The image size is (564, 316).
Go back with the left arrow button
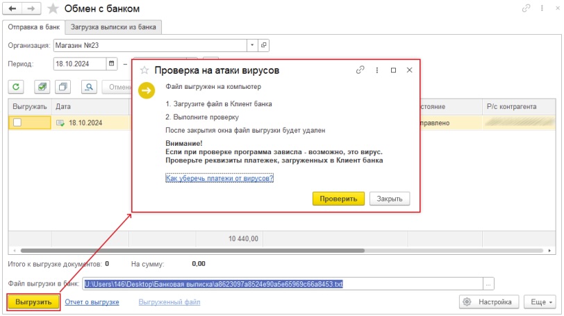tap(13, 8)
